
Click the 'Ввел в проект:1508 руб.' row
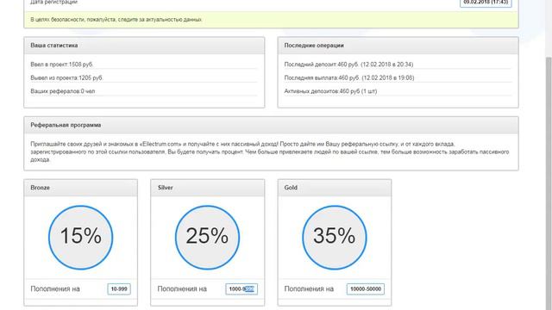coord(144,65)
